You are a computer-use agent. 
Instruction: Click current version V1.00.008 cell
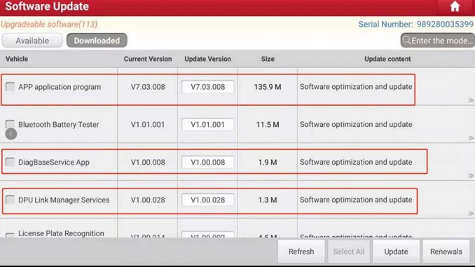[148, 163]
